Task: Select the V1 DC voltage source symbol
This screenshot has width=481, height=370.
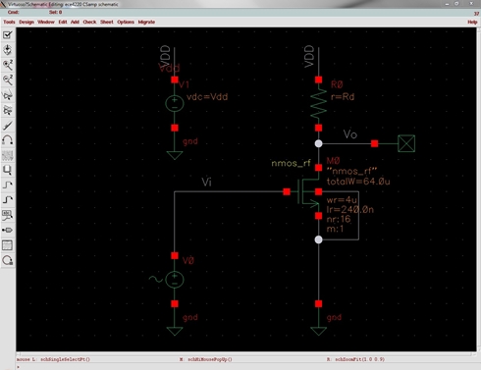Action: [175, 103]
